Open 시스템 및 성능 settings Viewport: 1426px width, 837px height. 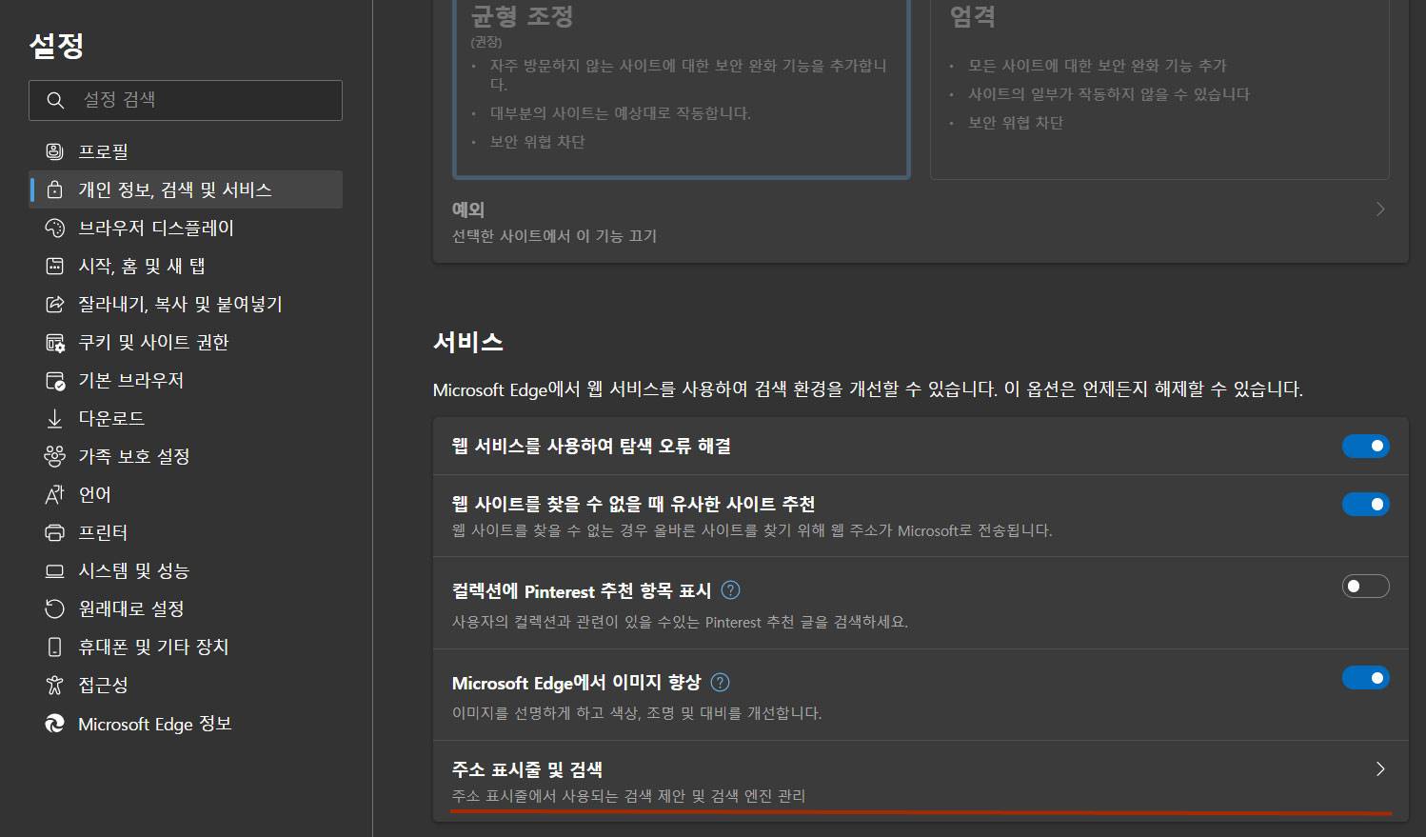pyautogui.click(x=186, y=570)
